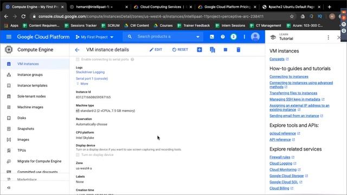
Task: Click the TPUs sidebar icon
Action: (x=9, y=151)
